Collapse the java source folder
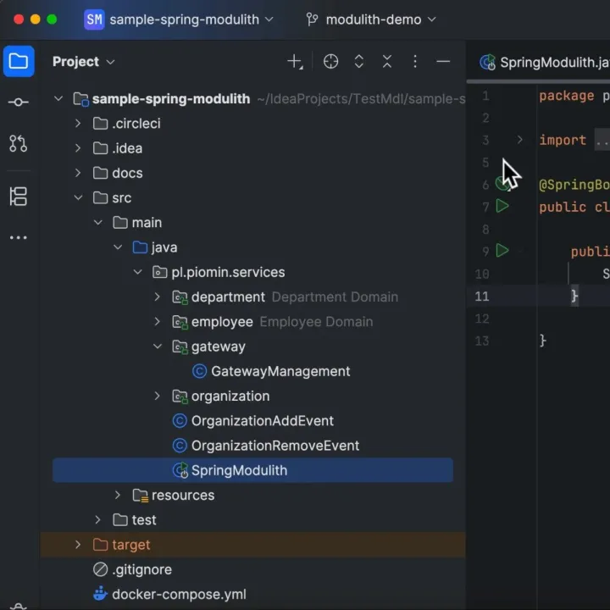Screen dimensions: 610x610 (118, 247)
